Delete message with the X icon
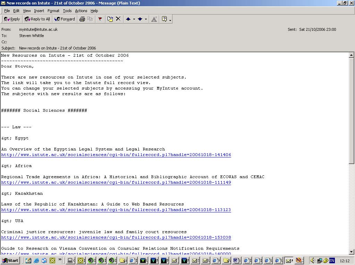The image size is (355, 265). (x=118, y=19)
